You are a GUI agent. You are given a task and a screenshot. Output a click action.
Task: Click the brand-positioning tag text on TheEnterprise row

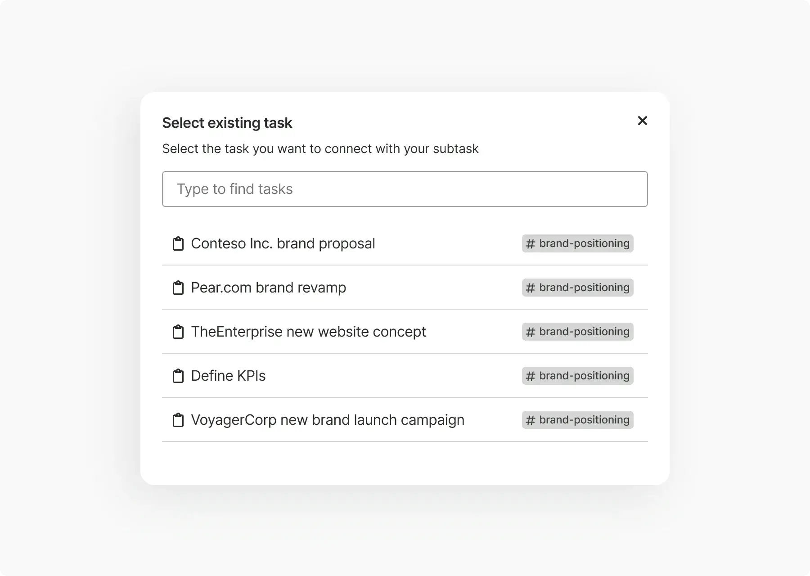tap(584, 332)
